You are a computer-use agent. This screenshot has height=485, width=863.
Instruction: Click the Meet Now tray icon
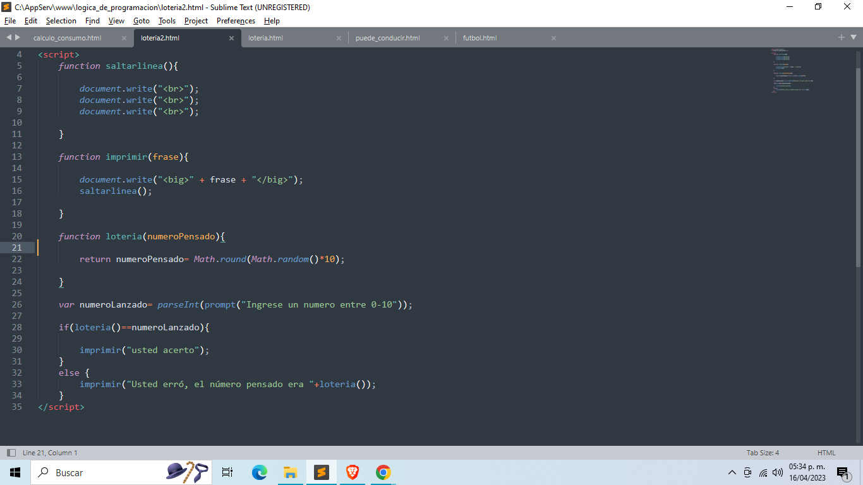pos(747,472)
